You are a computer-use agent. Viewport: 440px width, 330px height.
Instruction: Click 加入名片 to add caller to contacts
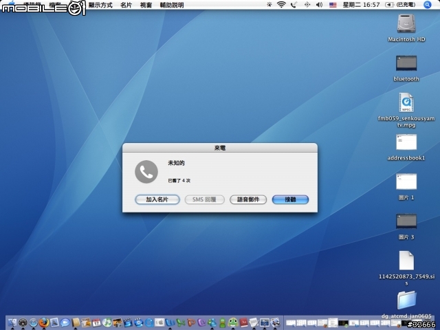pyautogui.click(x=157, y=199)
